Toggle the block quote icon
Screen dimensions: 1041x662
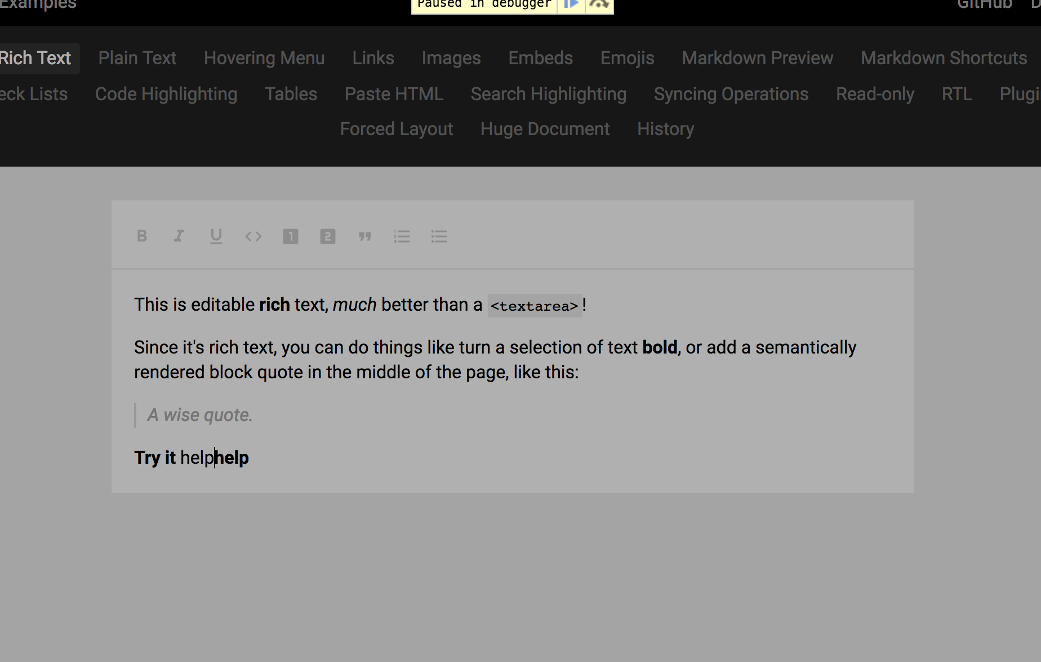pos(365,236)
